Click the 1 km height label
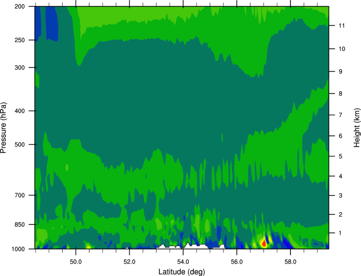361x276 pixels. point(340,233)
